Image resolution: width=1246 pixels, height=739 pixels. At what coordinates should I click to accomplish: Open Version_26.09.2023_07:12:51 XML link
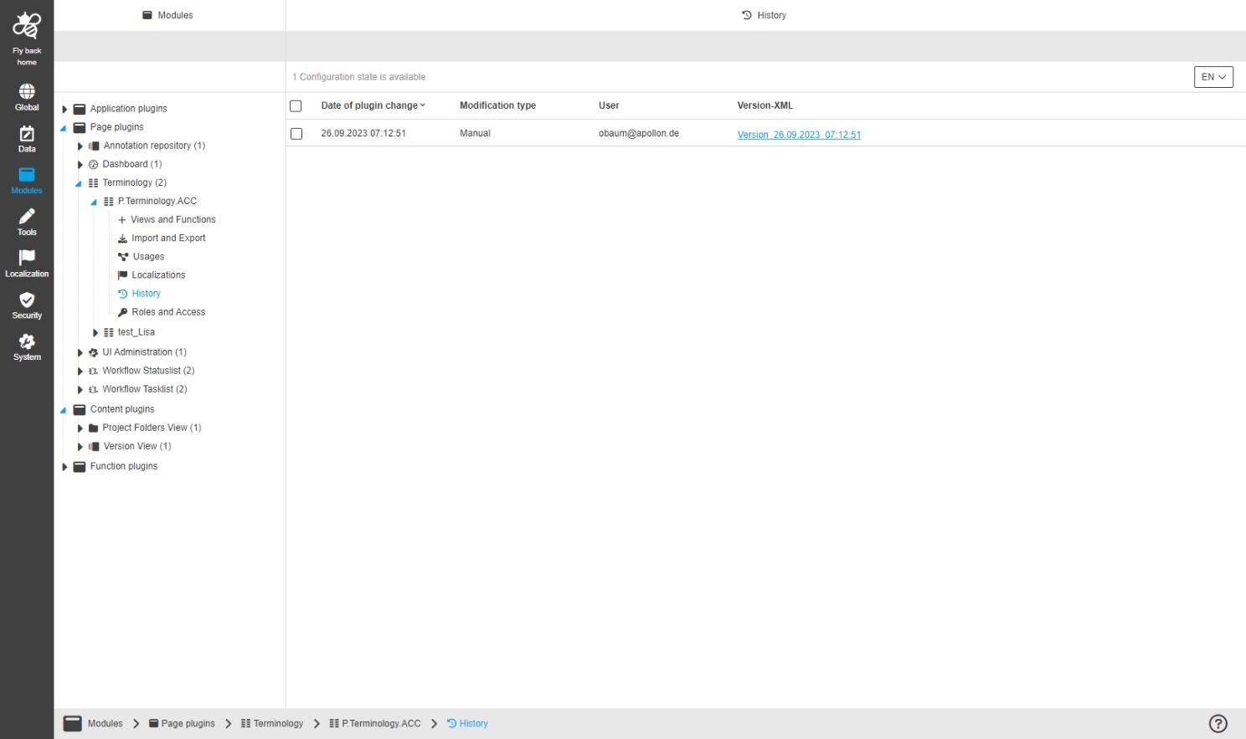tap(798, 135)
